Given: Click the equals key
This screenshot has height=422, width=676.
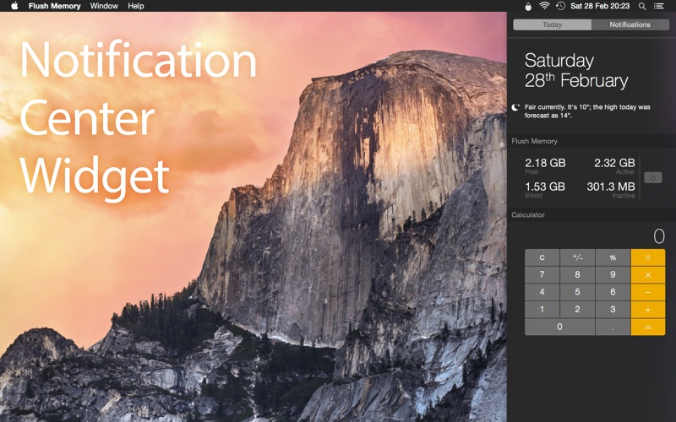Looking at the screenshot, I should (x=648, y=327).
